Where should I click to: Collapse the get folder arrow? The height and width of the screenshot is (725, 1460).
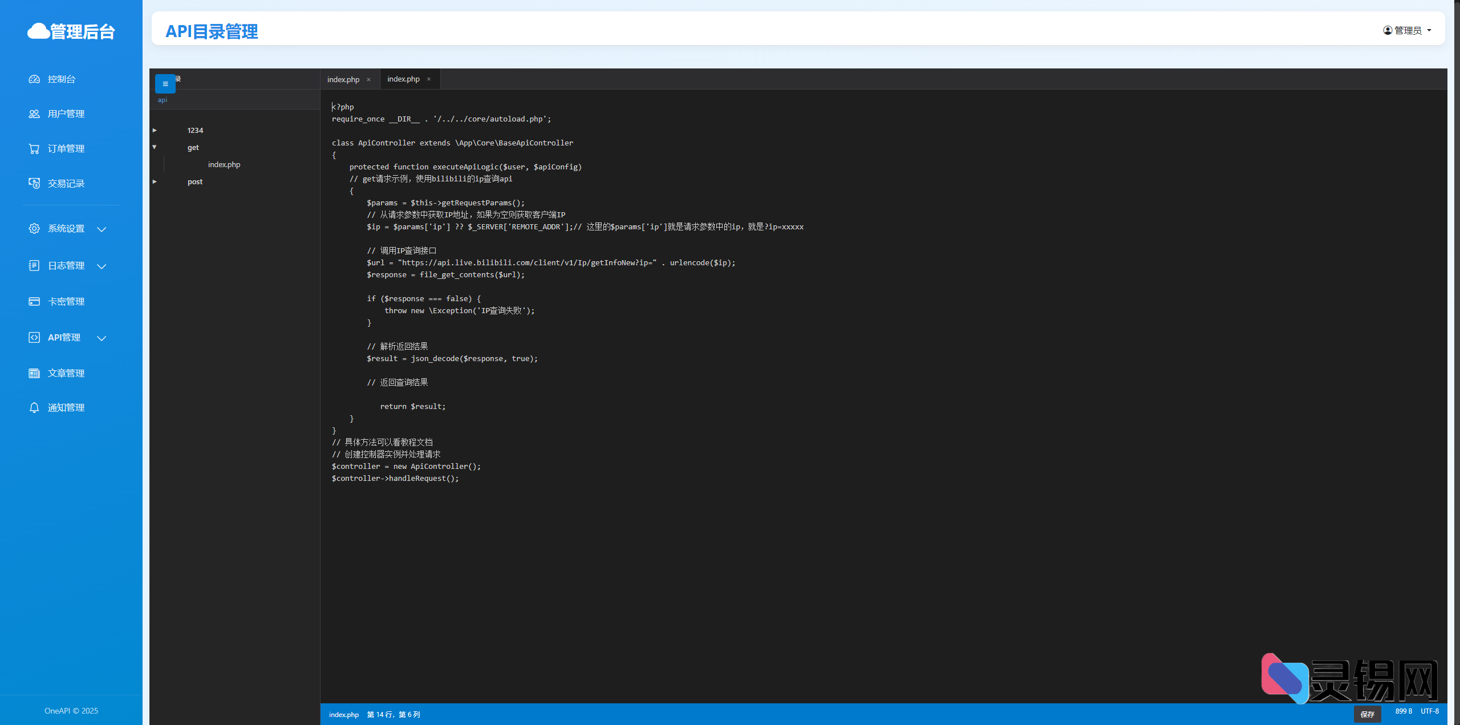[155, 147]
